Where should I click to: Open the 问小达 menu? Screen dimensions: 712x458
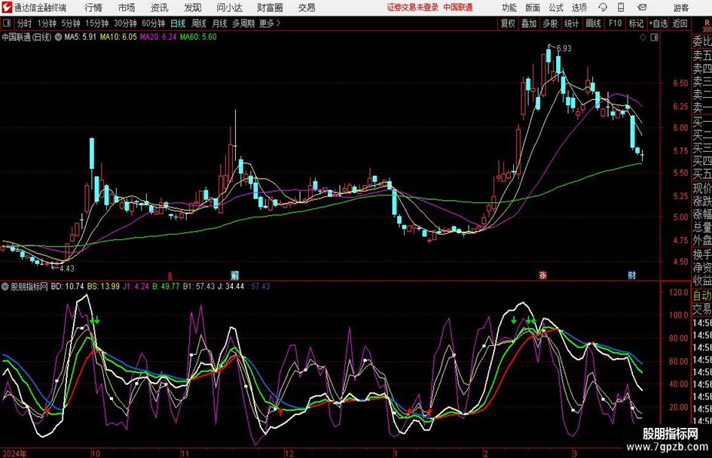pyautogui.click(x=229, y=8)
